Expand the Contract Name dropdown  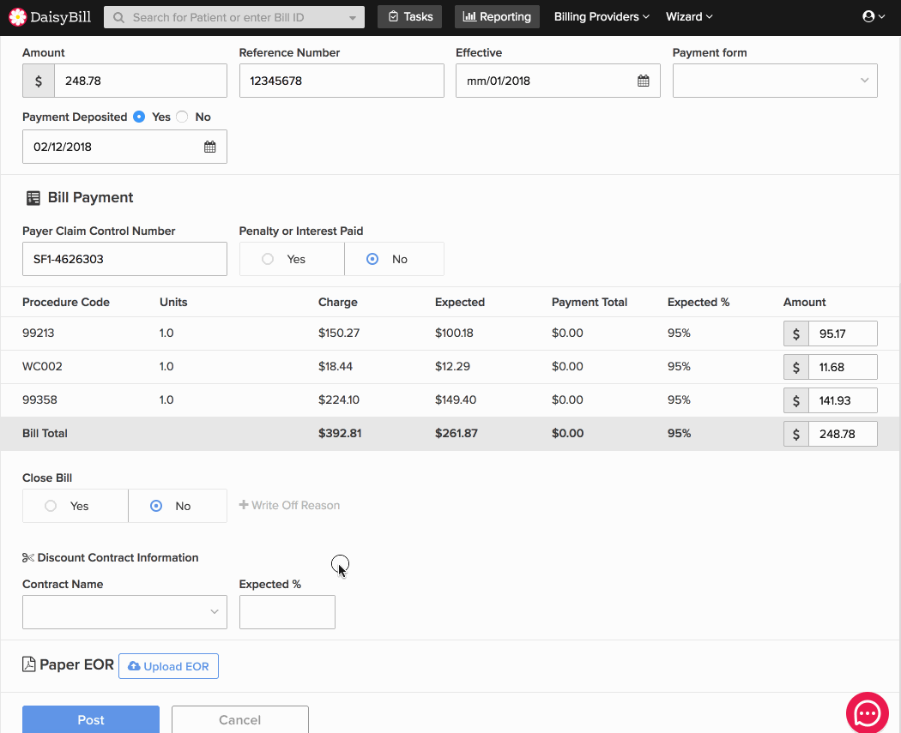(x=124, y=612)
